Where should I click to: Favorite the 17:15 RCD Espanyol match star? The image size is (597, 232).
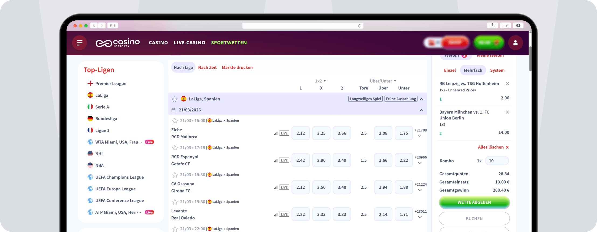click(175, 148)
